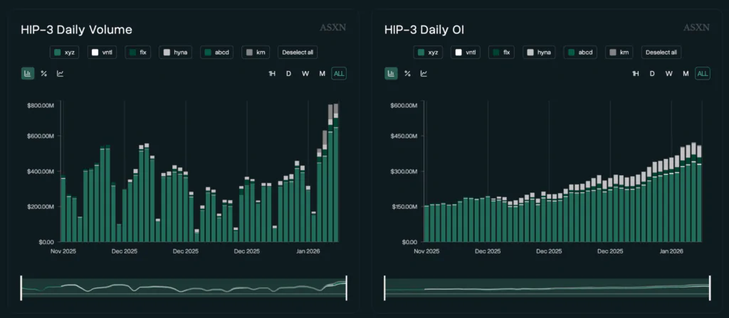Select the 1H timeframe for Daily Volume

(x=272, y=73)
